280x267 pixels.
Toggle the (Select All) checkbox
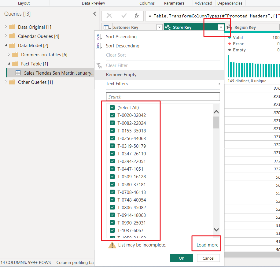coord(112,108)
